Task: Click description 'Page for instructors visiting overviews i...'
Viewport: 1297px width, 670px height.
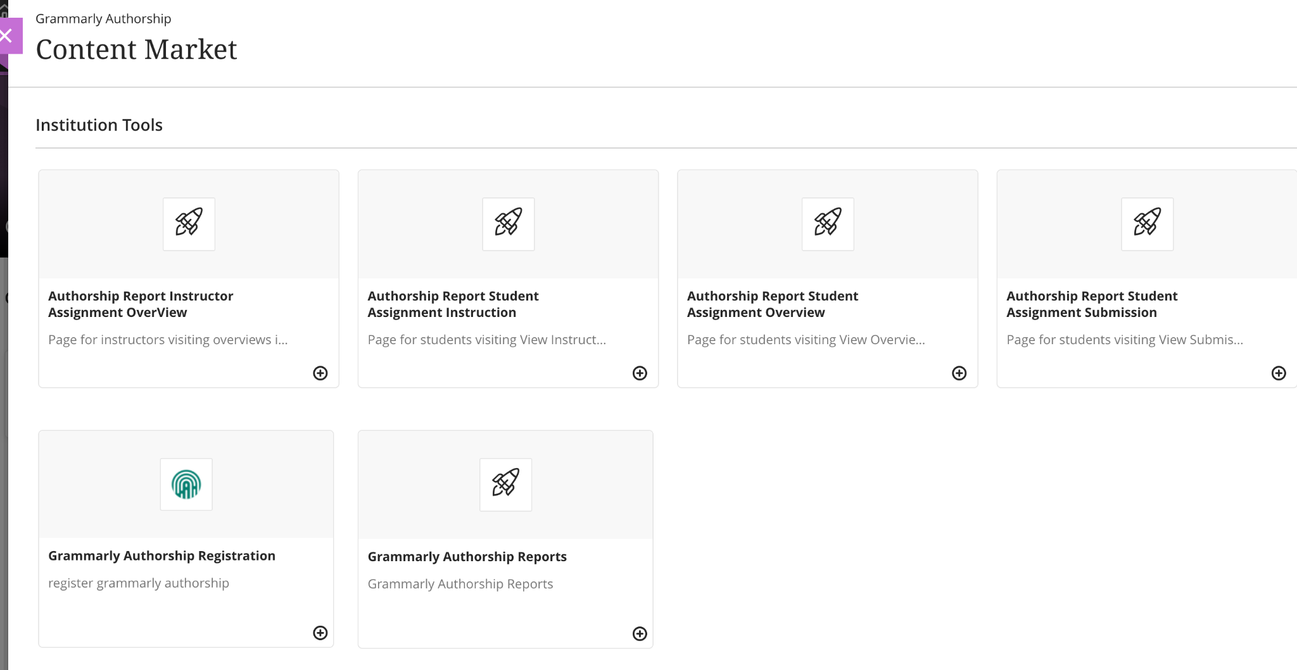Action: coord(168,340)
